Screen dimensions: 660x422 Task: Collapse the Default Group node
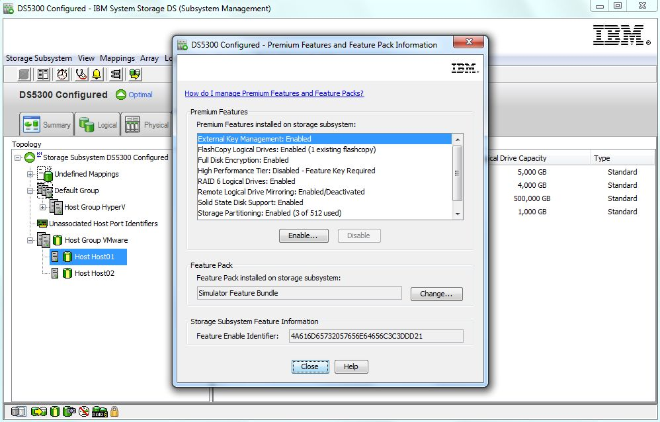[x=30, y=190]
